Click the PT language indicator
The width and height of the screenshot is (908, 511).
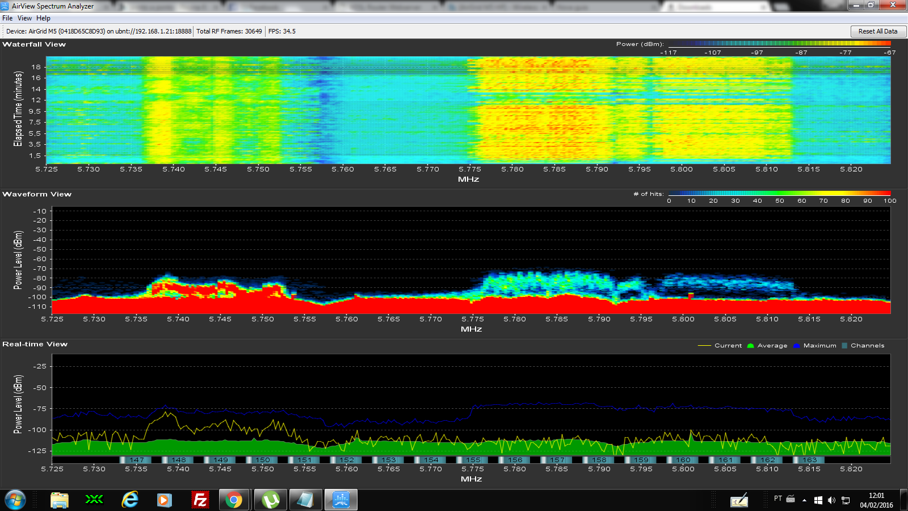[x=778, y=499]
